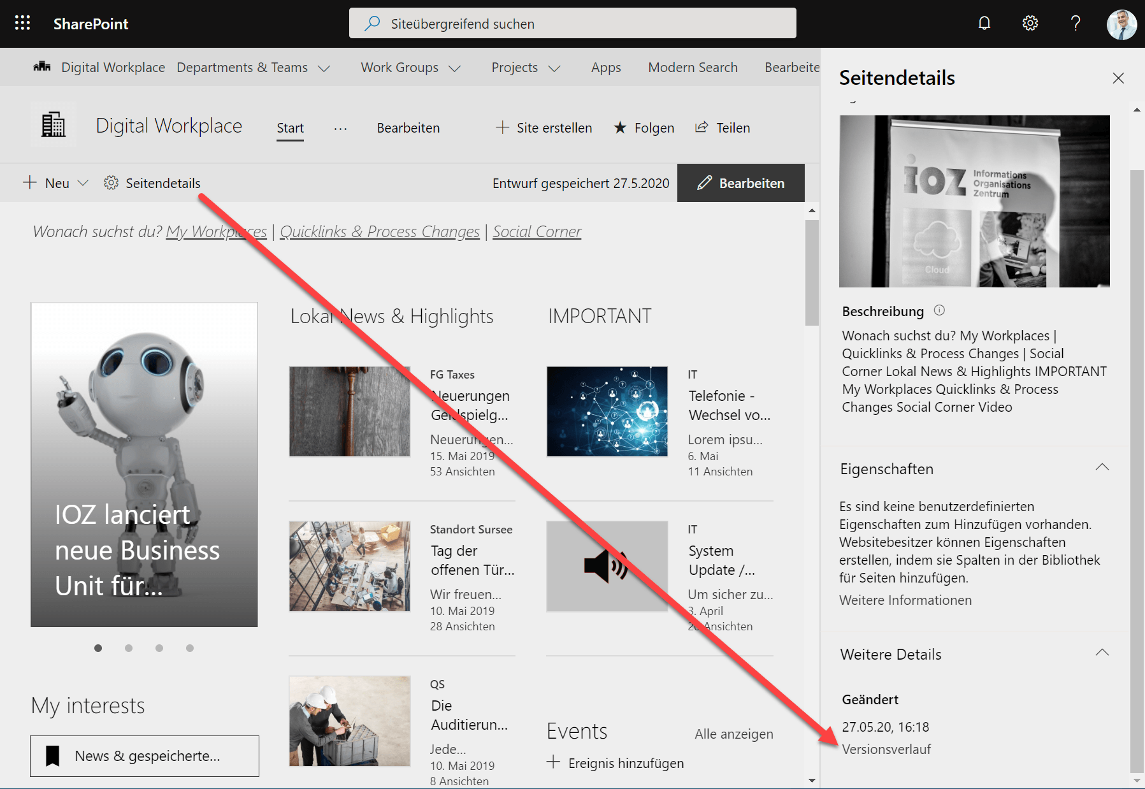1145x789 pixels.
Task: Click the bookmark icon for saved news
Action: point(53,756)
